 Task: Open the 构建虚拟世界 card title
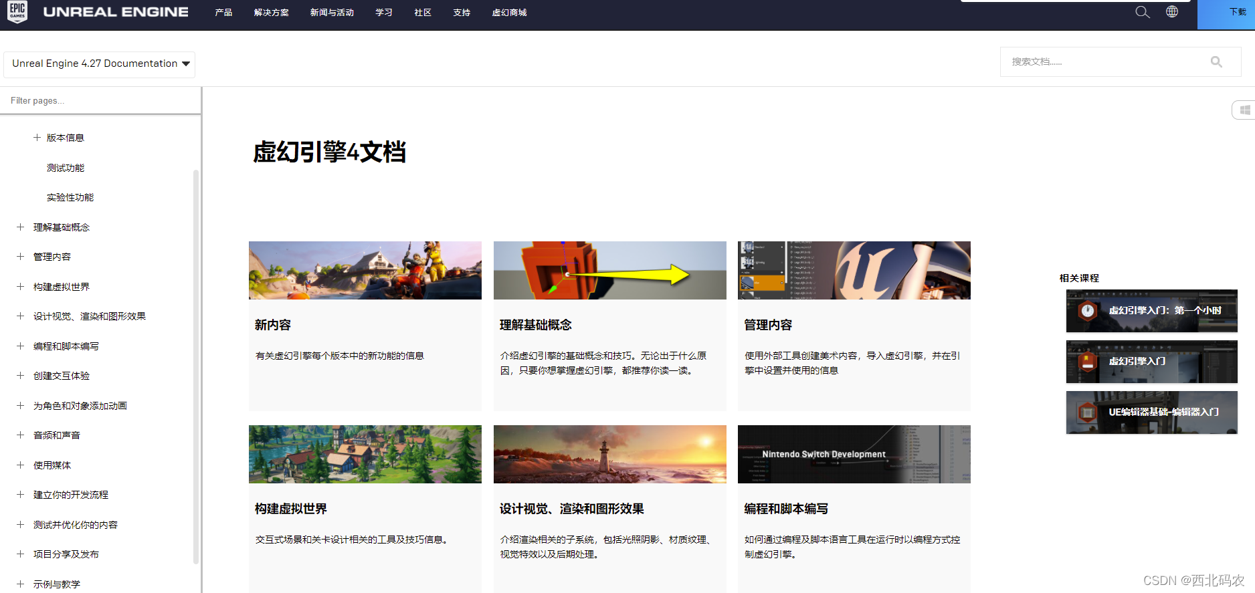tap(291, 509)
